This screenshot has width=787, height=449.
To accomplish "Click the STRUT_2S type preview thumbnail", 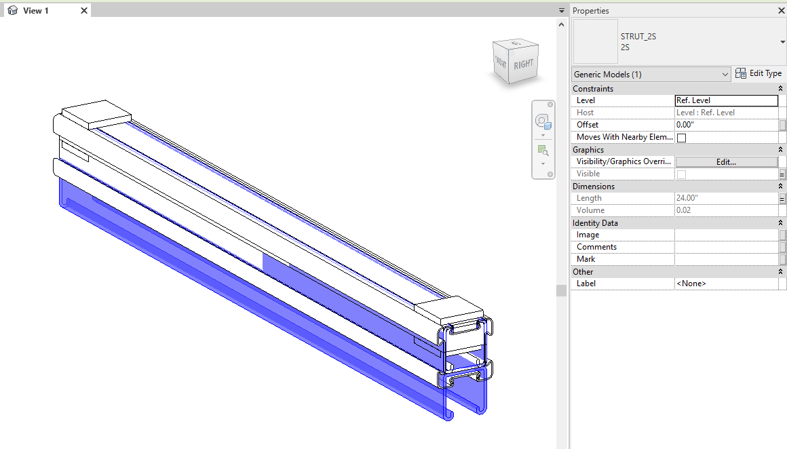I will pyautogui.click(x=595, y=41).
